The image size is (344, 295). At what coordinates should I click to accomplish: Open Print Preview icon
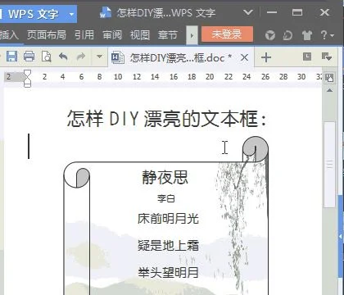47,57
